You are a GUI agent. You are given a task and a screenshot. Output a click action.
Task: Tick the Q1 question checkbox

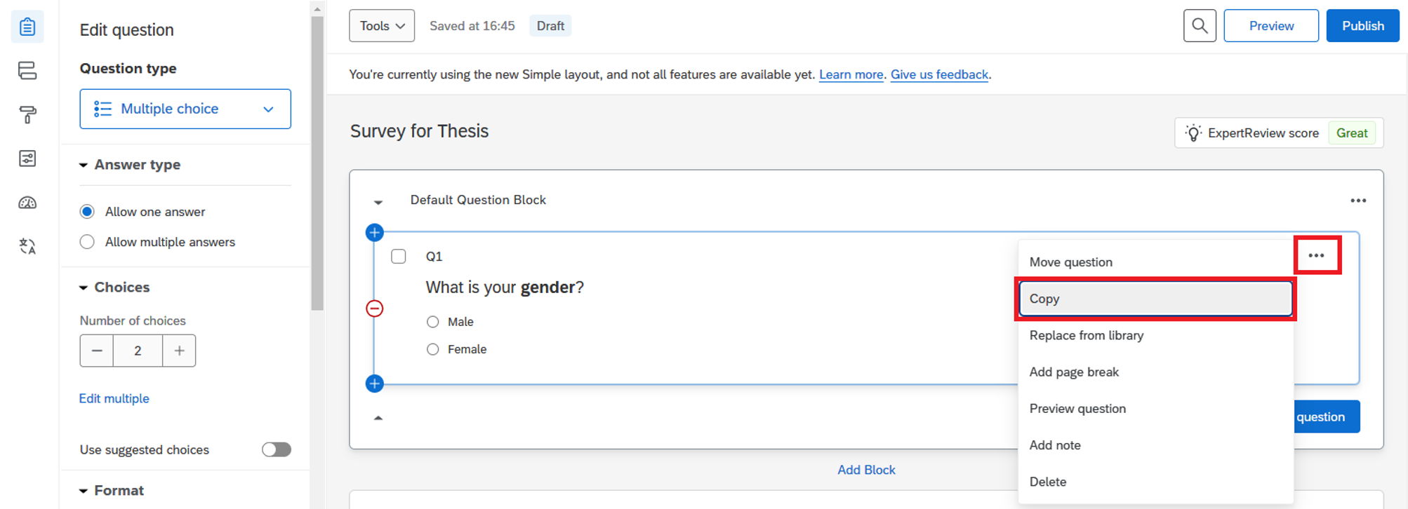click(399, 257)
